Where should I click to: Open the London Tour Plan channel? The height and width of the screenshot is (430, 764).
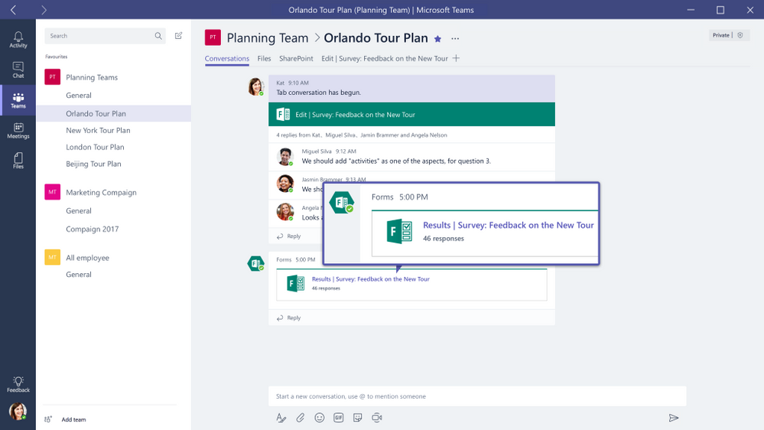point(95,147)
